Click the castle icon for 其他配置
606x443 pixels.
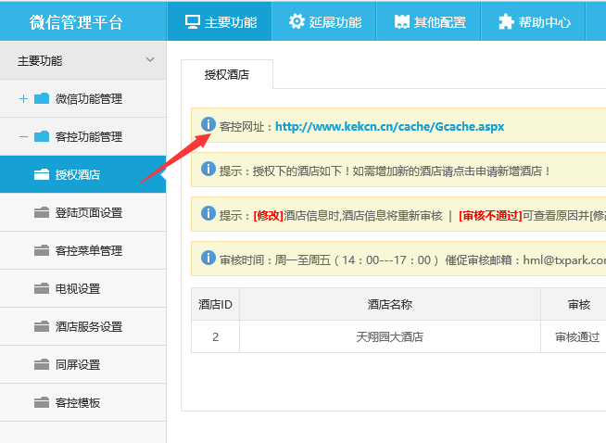401,21
